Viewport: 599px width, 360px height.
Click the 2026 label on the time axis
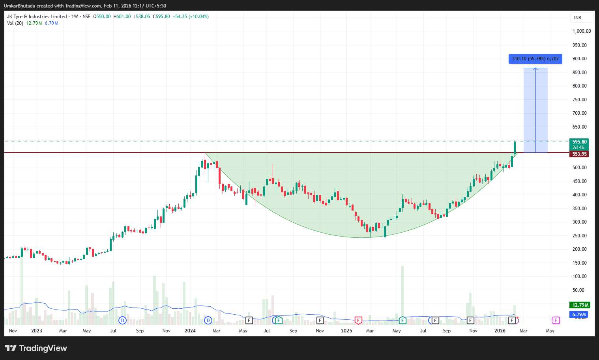[x=500, y=331]
